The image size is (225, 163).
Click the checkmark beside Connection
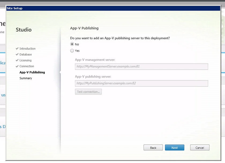[17, 66]
